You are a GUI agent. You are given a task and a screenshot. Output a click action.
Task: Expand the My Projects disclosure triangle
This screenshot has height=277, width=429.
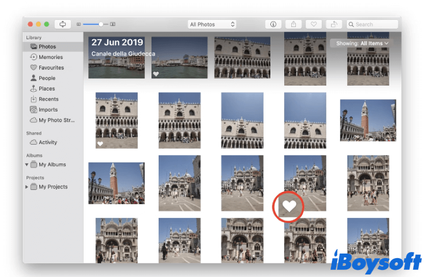(27, 187)
